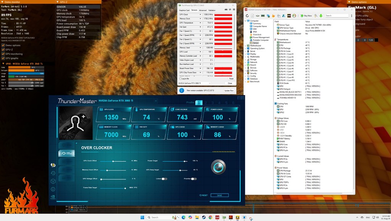
Task: Open File Explorer from the taskbar
Action: point(197,218)
